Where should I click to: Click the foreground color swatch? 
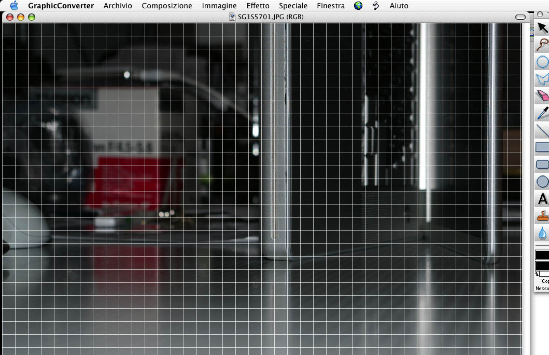(542, 255)
